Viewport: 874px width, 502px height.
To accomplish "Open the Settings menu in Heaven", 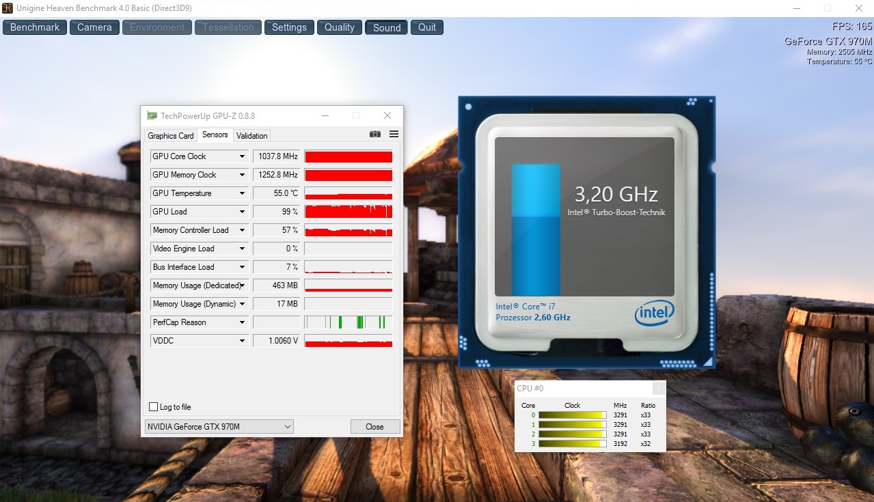I will 289,27.
